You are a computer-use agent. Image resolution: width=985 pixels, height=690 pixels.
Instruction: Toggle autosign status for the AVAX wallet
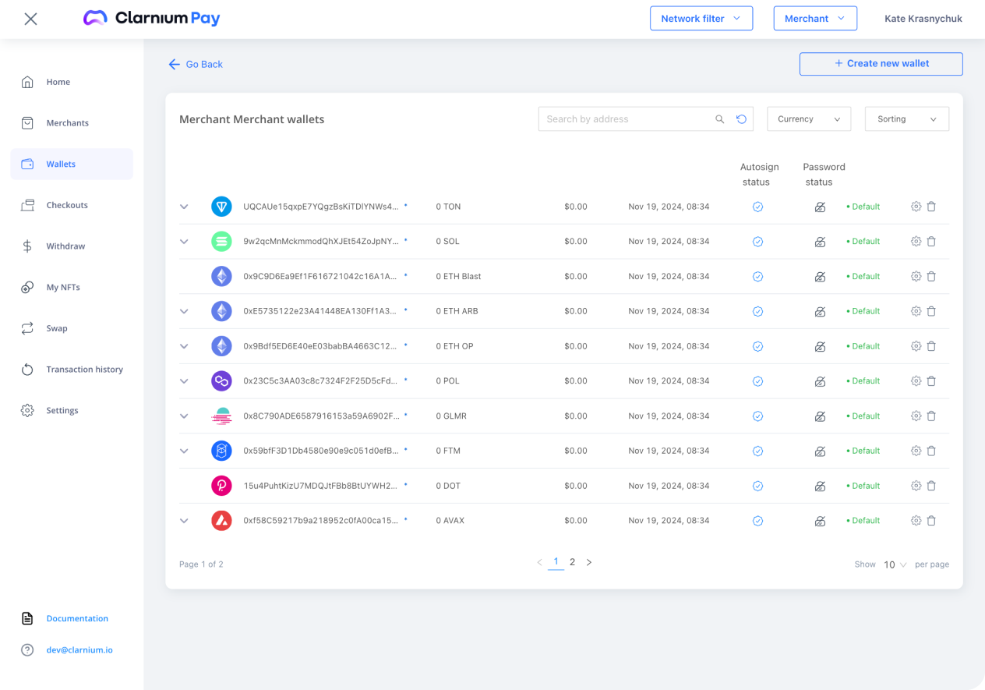click(x=757, y=521)
